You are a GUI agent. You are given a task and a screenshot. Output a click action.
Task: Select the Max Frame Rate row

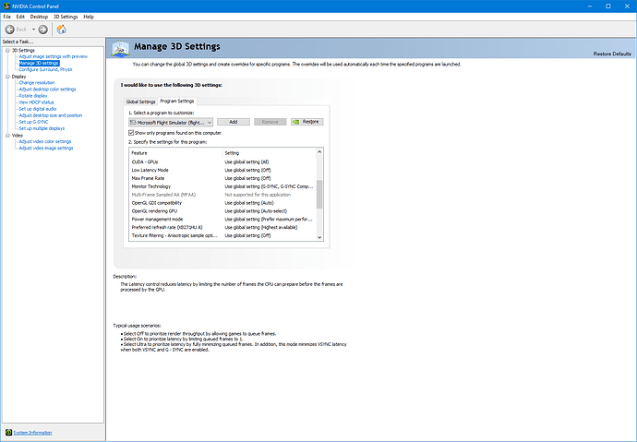coord(222,178)
